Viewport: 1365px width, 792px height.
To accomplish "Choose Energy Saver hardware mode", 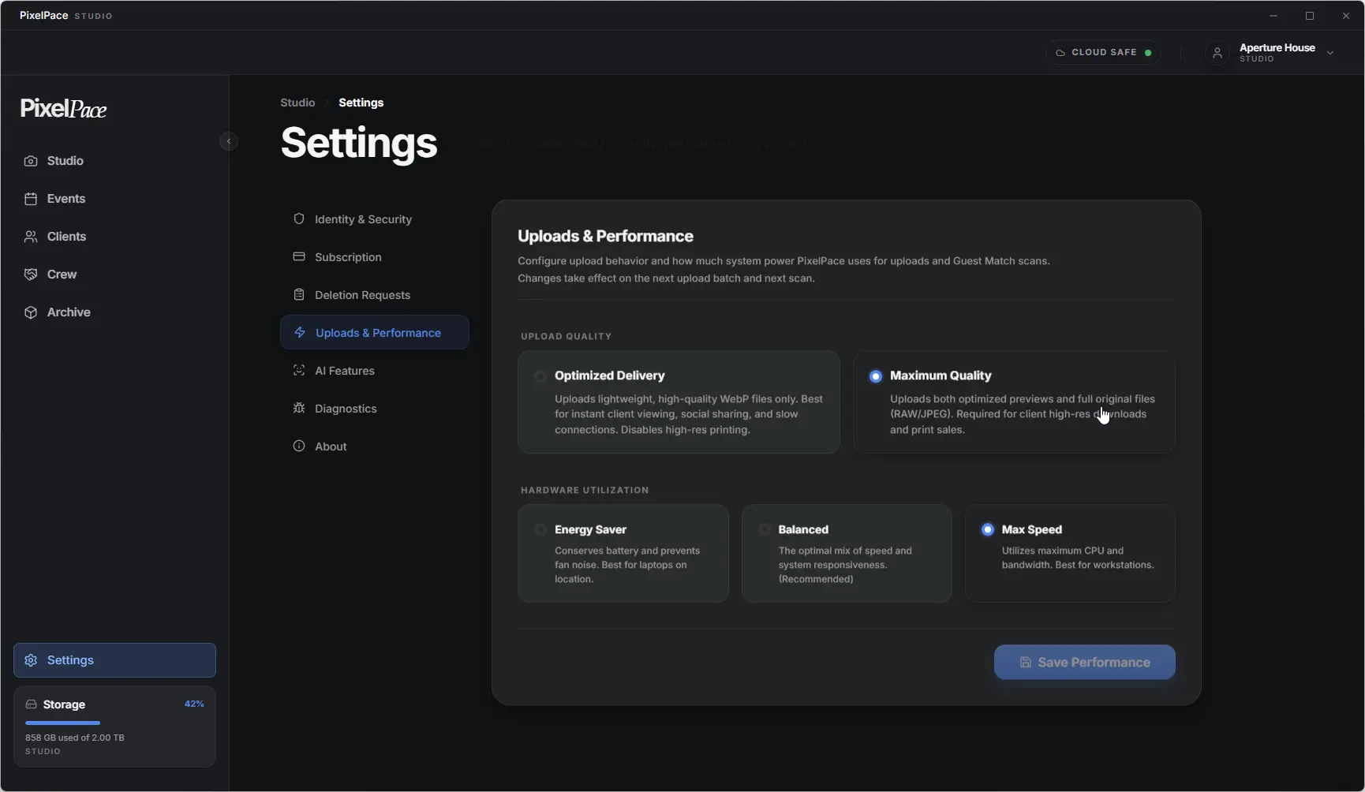I will point(623,554).
